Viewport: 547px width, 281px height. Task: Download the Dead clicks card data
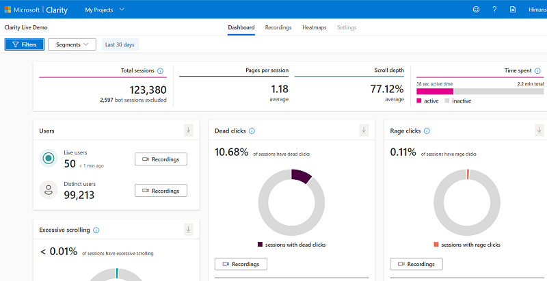coord(364,131)
